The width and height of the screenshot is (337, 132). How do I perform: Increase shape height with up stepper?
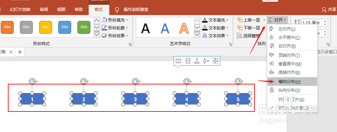pyautogui.click(x=325, y=21)
